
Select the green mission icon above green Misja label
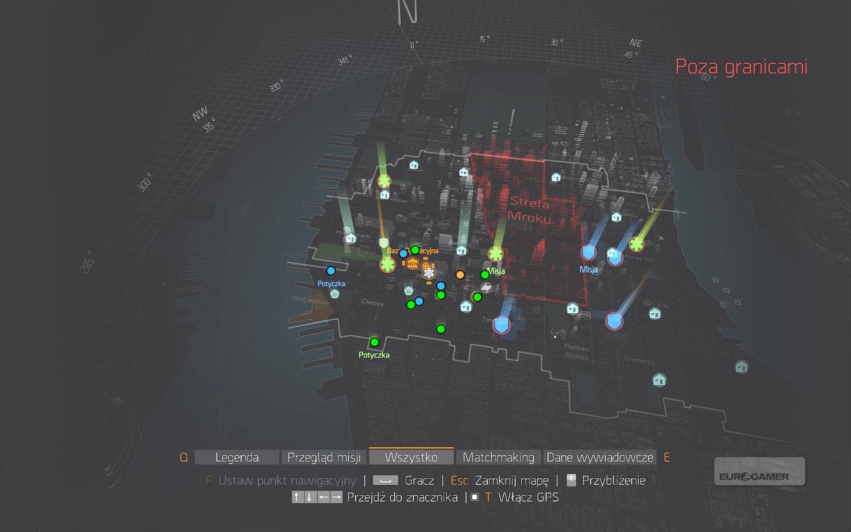[x=495, y=254]
